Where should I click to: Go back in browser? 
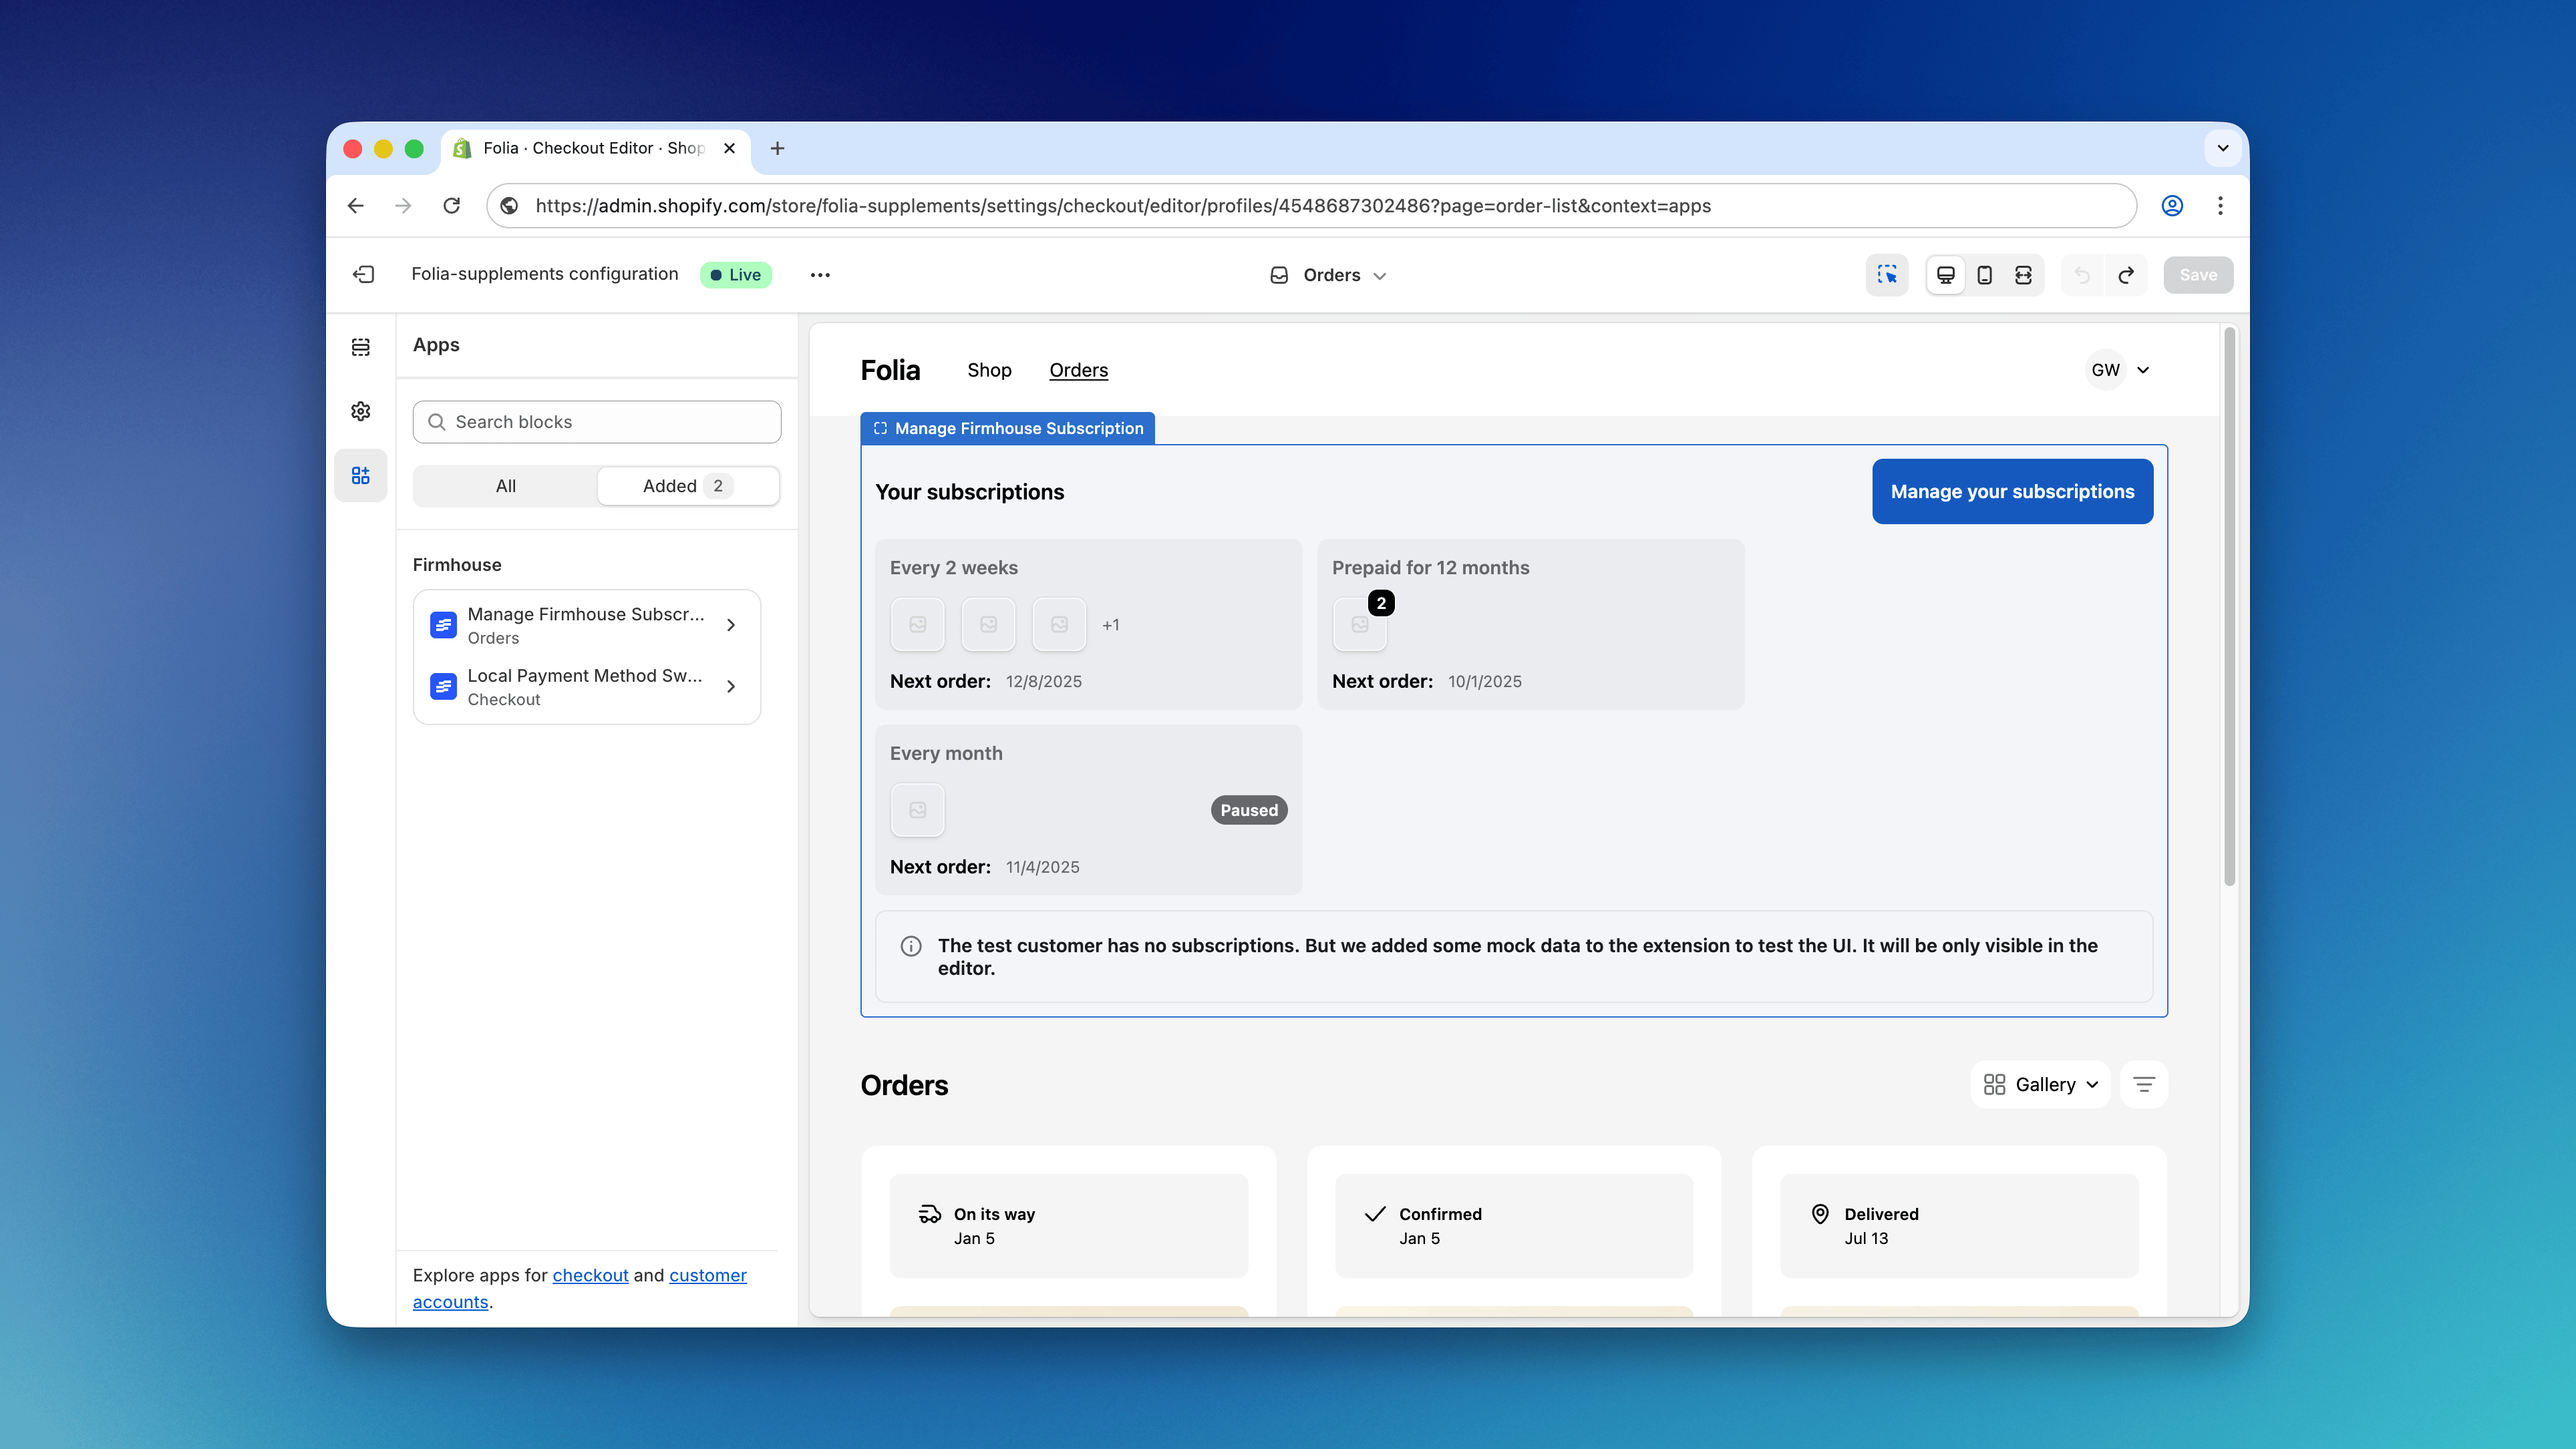[x=355, y=205]
